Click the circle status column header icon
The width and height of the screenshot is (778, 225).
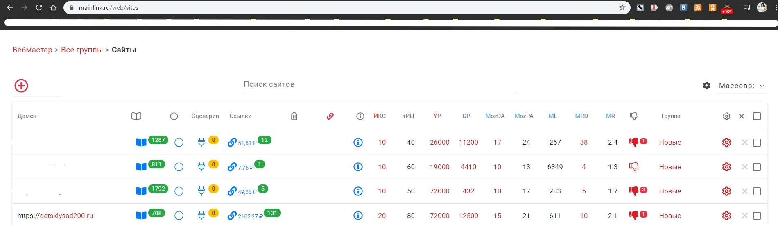click(x=174, y=116)
